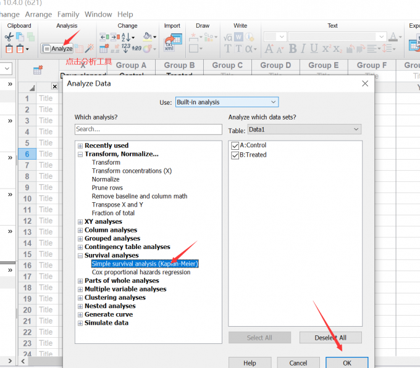This screenshot has width=420, height=368.
Task: Click the Select All button
Action: tap(259, 338)
